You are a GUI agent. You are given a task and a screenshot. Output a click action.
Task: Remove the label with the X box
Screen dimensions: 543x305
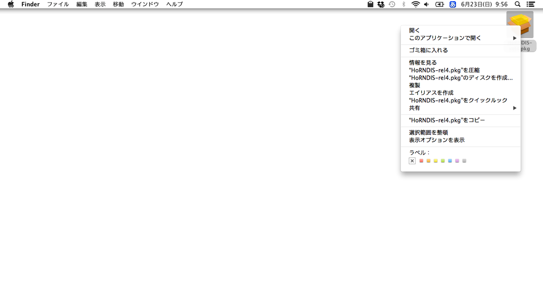[412, 161]
